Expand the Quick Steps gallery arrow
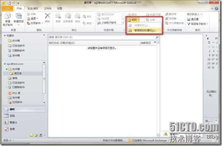 pyautogui.click(x=123, y=23)
